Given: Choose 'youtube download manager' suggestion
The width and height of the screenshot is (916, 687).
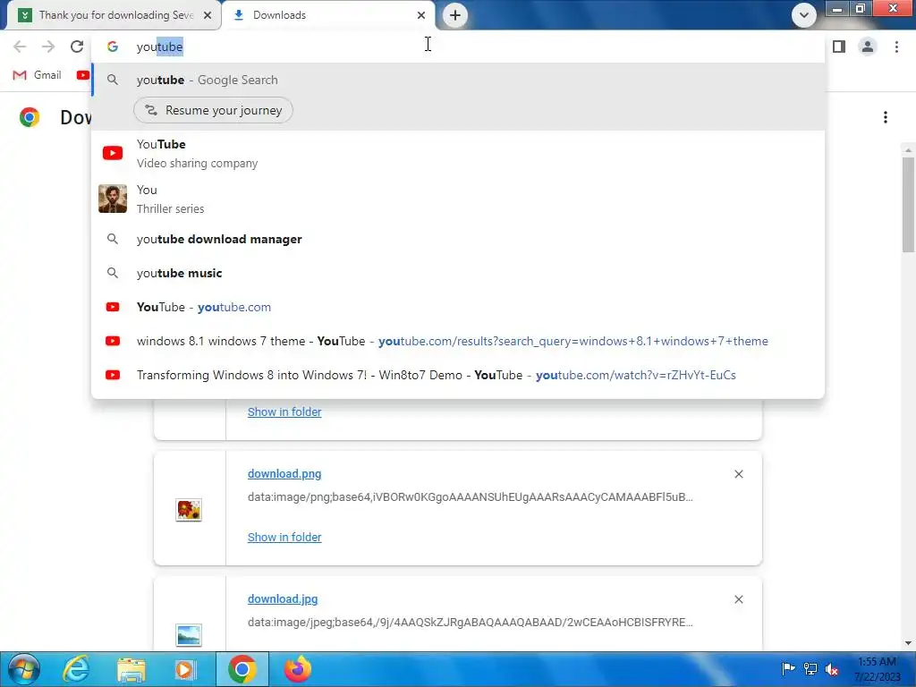Looking at the screenshot, I should click(x=458, y=239).
